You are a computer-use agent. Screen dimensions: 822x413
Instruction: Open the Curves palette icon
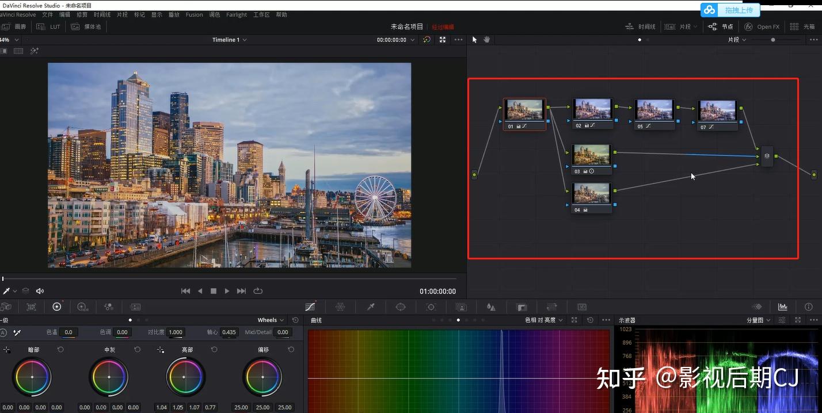coord(310,307)
